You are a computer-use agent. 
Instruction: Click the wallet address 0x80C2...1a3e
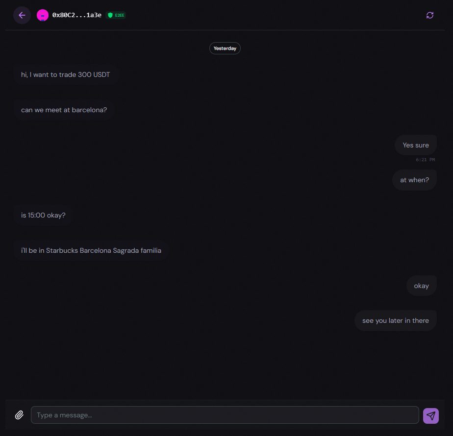(77, 15)
